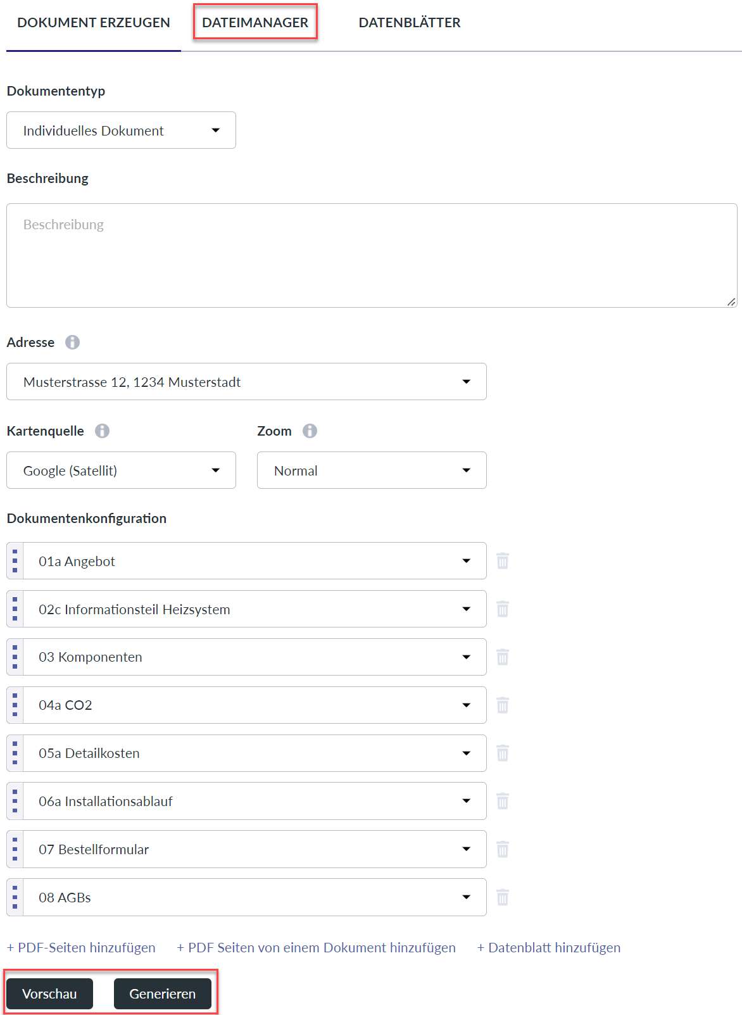Show info for Kartenquelle

click(x=102, y=431)
